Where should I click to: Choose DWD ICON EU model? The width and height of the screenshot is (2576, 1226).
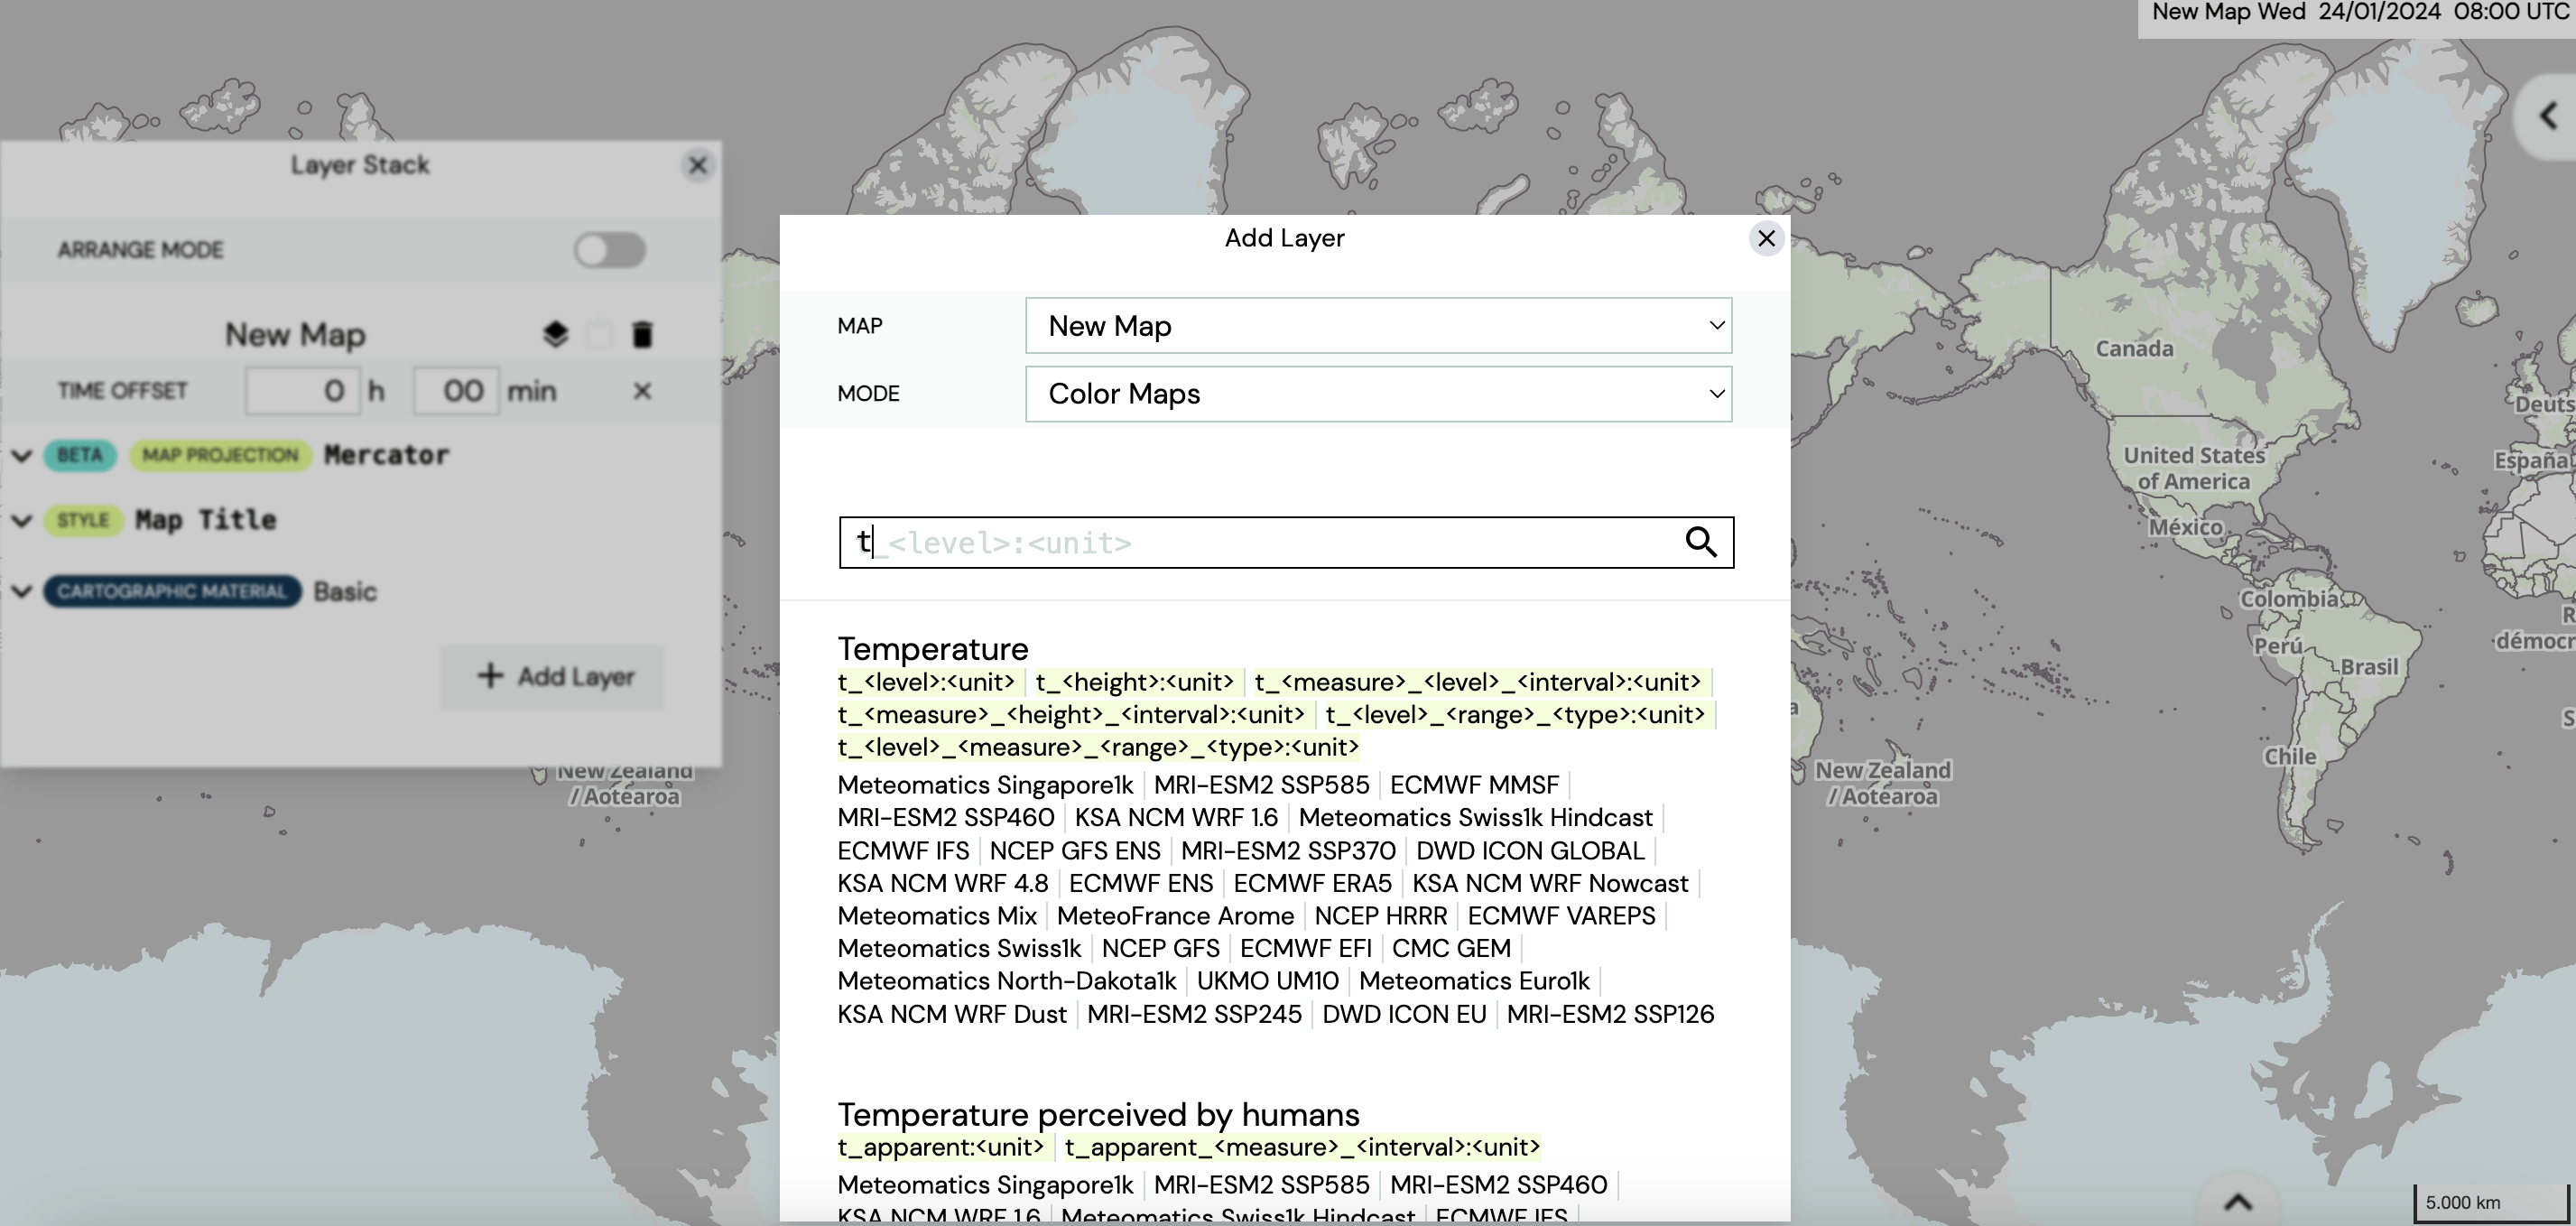coord(1404,1015)
